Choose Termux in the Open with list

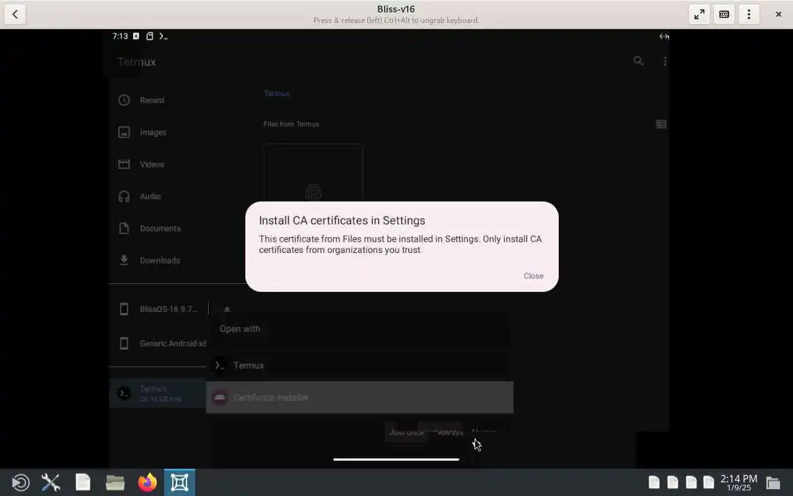pyautogui.click(x=359, y=365)
